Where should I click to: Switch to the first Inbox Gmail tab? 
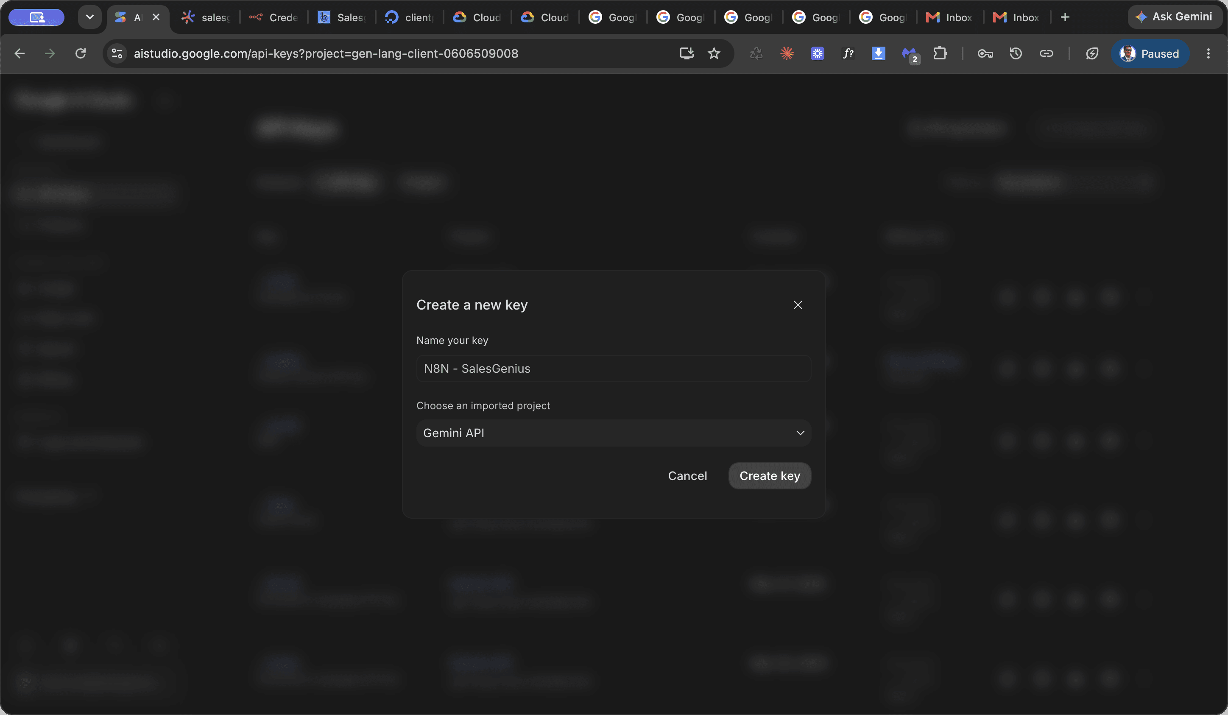pos(949,17)
